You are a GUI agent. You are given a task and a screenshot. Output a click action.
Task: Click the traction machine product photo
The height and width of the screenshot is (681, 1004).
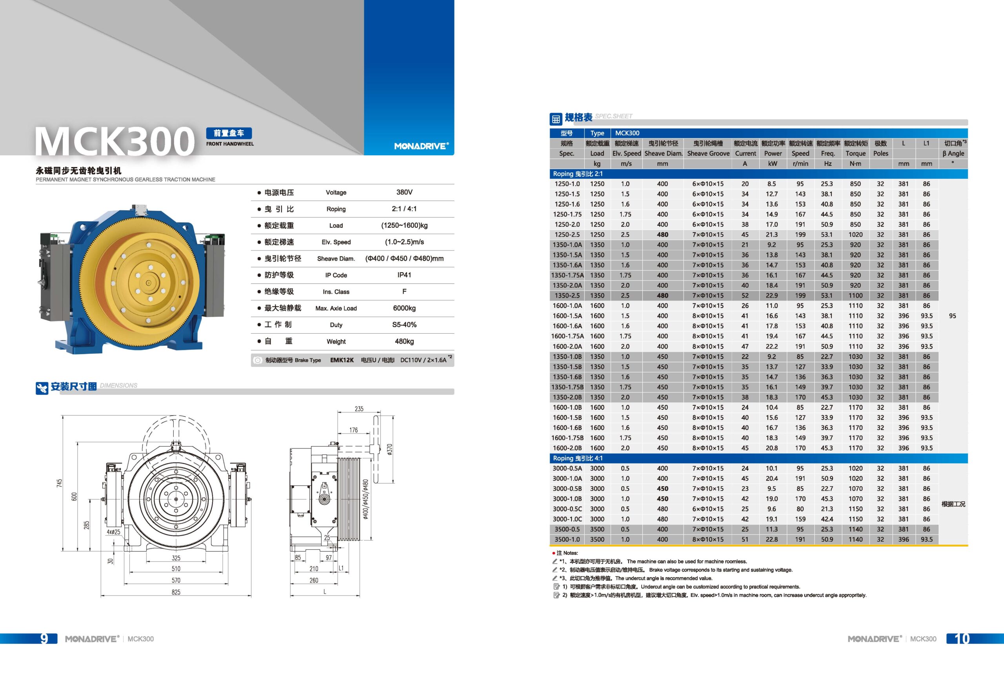click(133, 279)
